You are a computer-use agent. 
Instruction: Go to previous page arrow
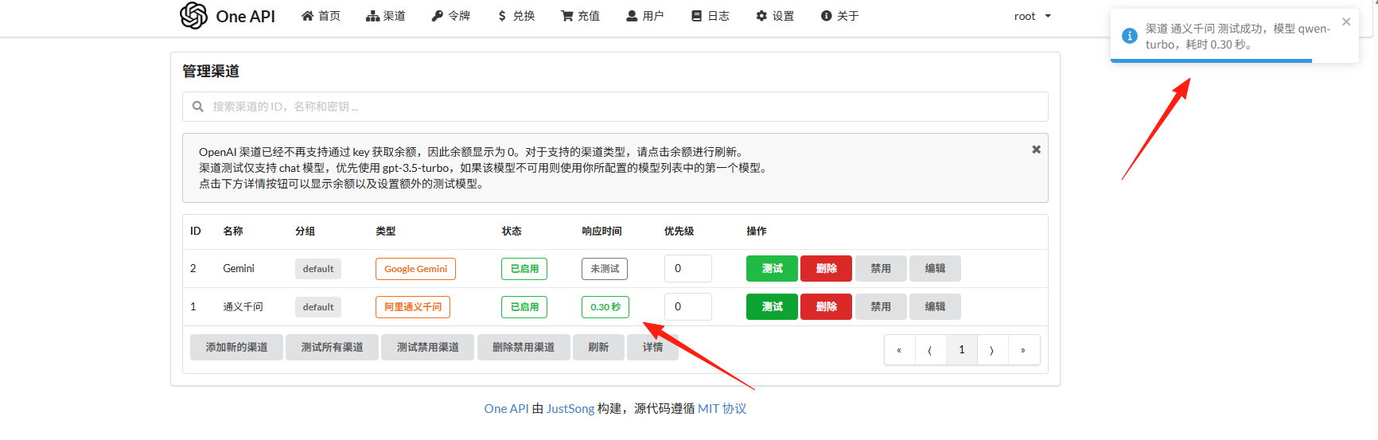pos(930,350)
